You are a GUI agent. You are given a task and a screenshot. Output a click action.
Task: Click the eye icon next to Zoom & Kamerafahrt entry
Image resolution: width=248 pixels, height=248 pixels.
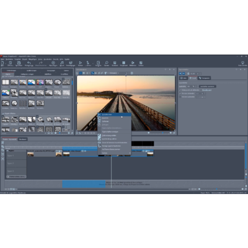pyautogui.click(x=99, y=143)
